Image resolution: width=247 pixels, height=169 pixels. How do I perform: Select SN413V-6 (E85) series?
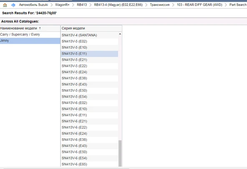click(x=89, y=164)
